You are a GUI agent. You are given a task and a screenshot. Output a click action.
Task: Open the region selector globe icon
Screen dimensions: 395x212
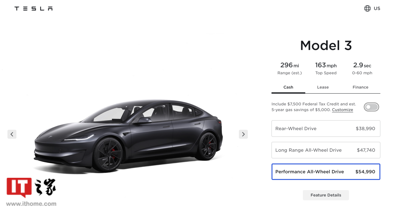pyautogui.click(x=367, y=9)
